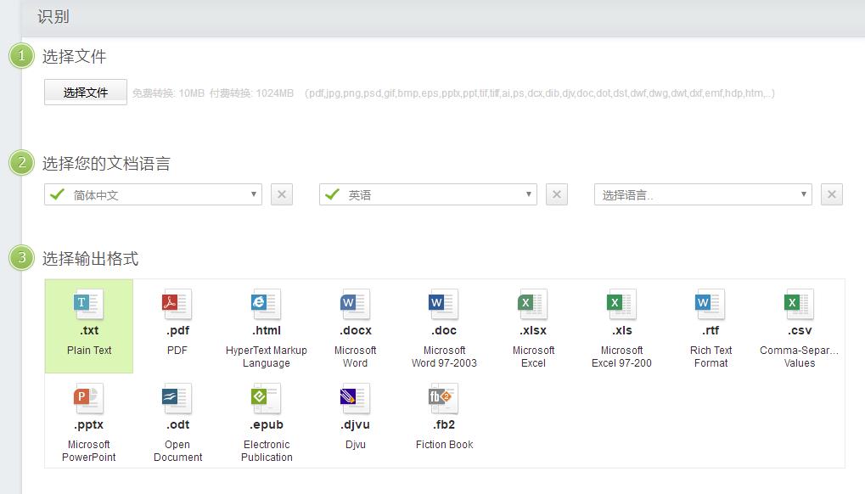The height and width of the screenshot is (494, 865).
Task: Choose the .pdf output format icon
Action: click(177, 326)
